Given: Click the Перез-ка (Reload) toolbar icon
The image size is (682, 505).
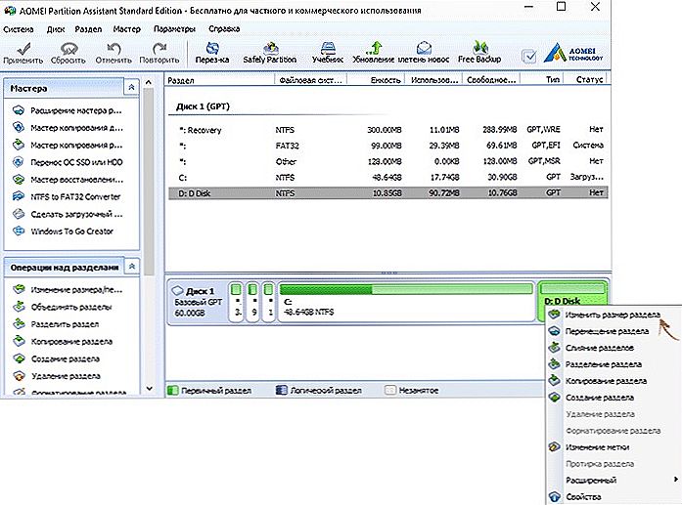Looking at the screenshot, I should [x=212, y=53].
